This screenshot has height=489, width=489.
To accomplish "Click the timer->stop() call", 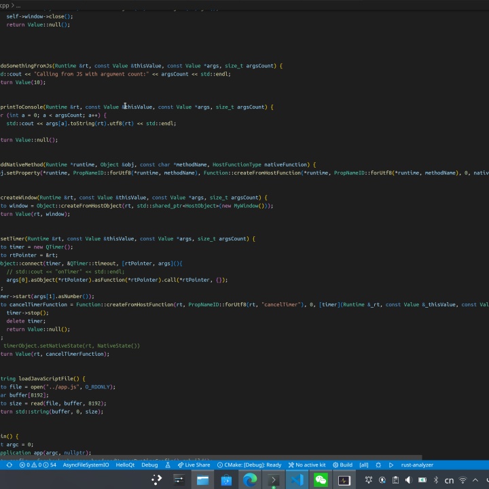I will (x=27, y=313).
